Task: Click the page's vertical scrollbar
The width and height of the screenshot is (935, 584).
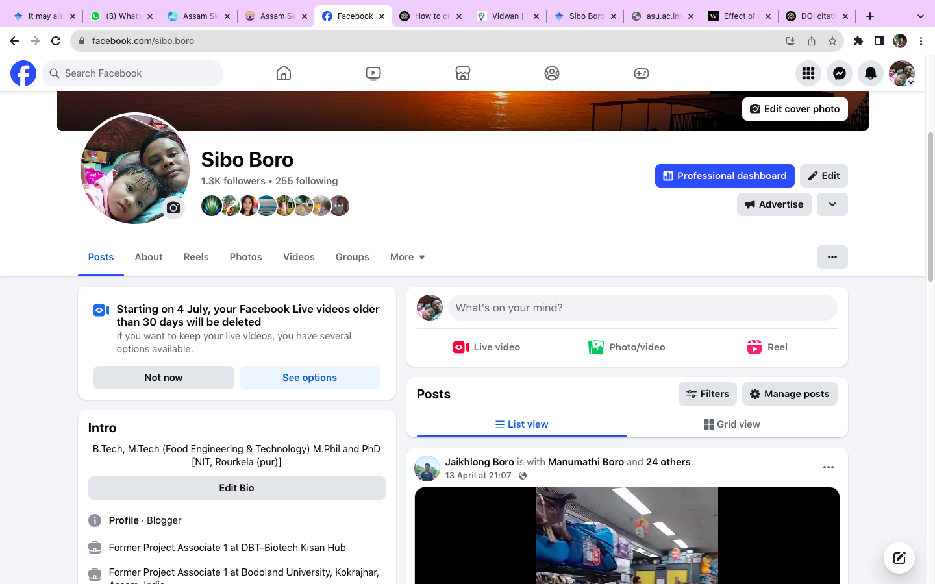Action: (930, 208)
